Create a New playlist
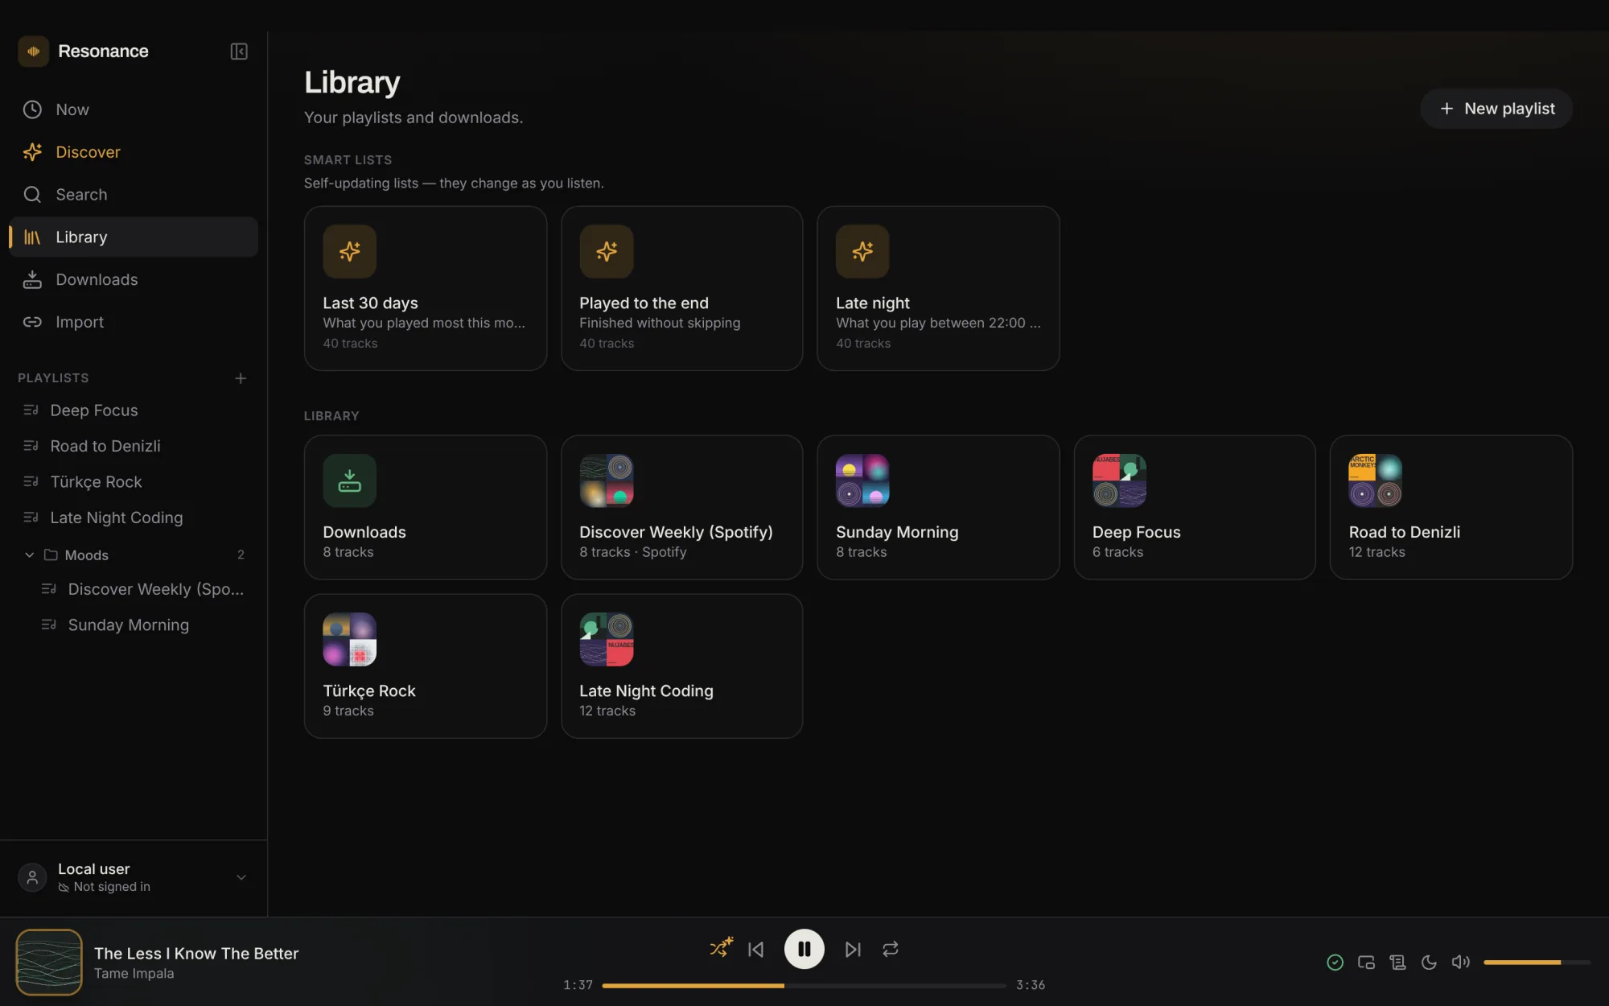 [x=1496, y=109]
